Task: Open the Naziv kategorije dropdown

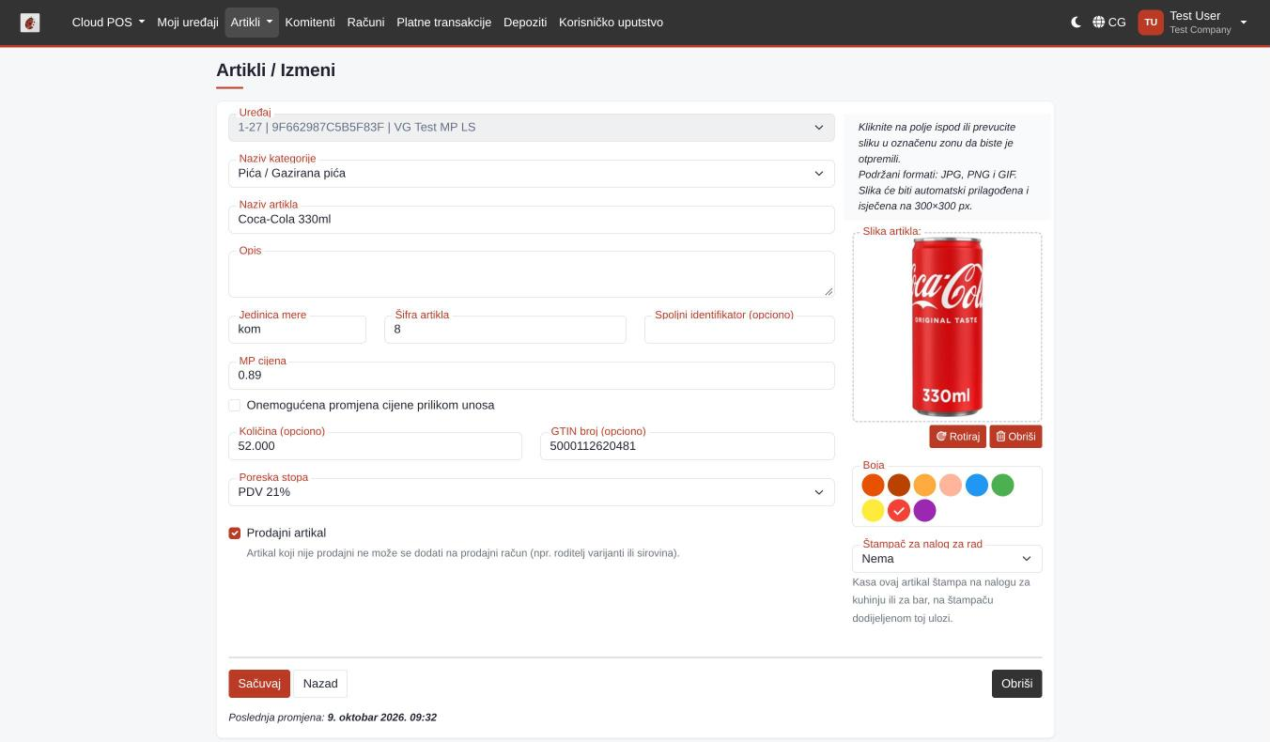Action: click(x=532, y=174)
